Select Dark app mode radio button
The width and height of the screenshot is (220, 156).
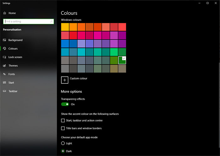point(63,151)
